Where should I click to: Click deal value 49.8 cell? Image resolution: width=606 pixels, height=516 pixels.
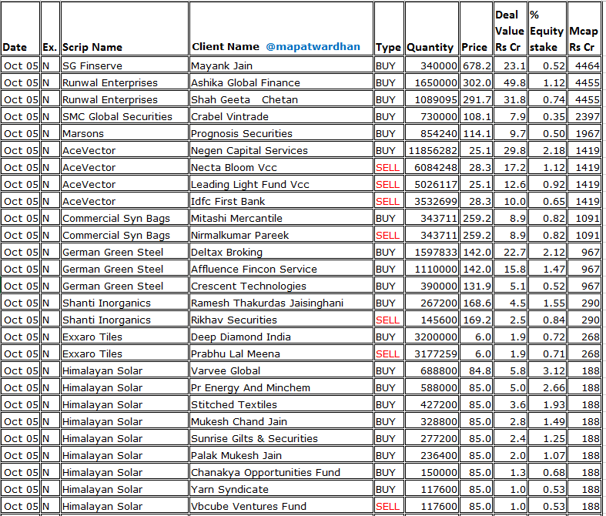pos(511,82)
